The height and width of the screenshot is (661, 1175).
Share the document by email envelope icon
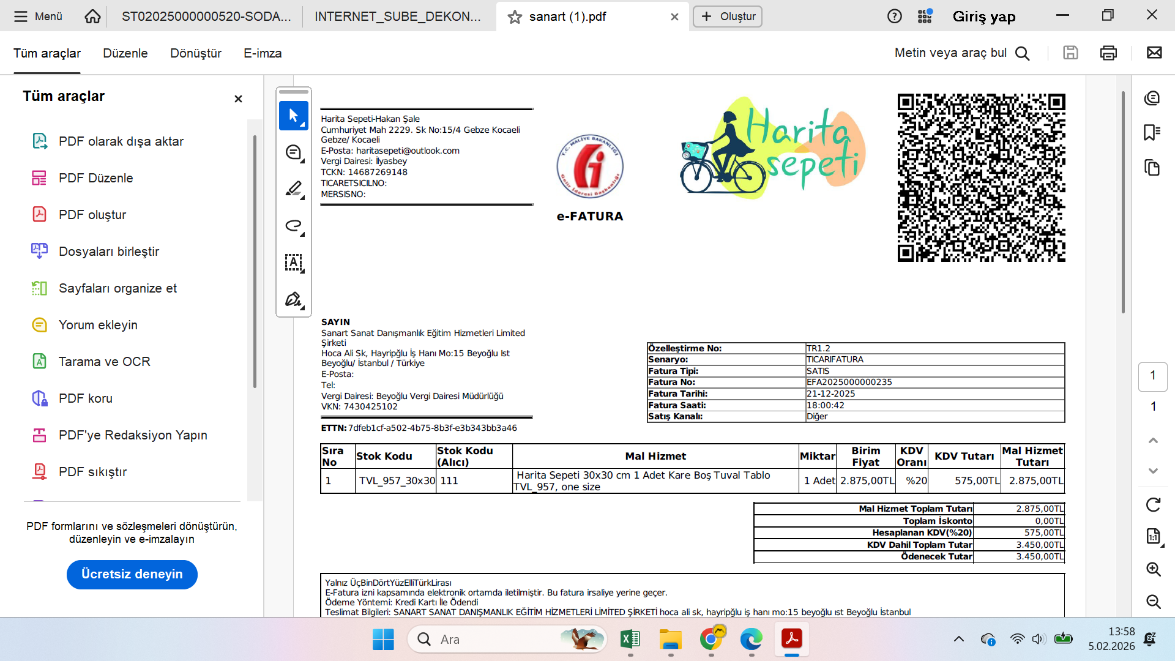[1154, 53]
